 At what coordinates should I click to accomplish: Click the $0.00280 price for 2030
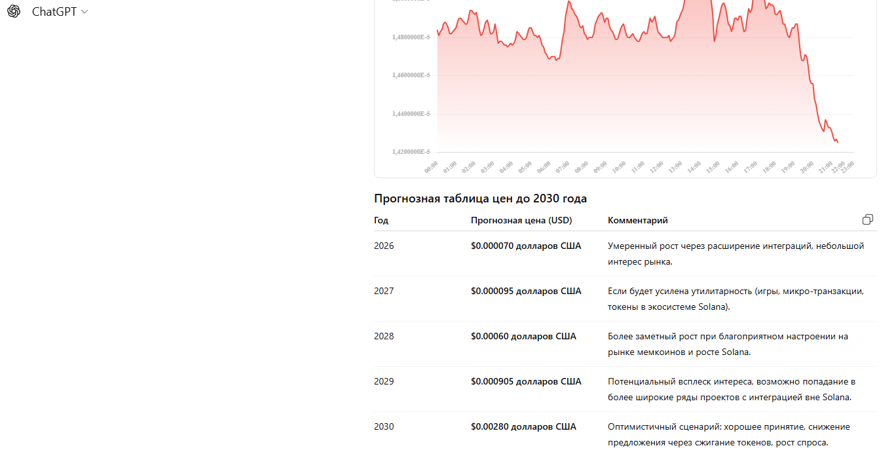(x=523, y=427)
